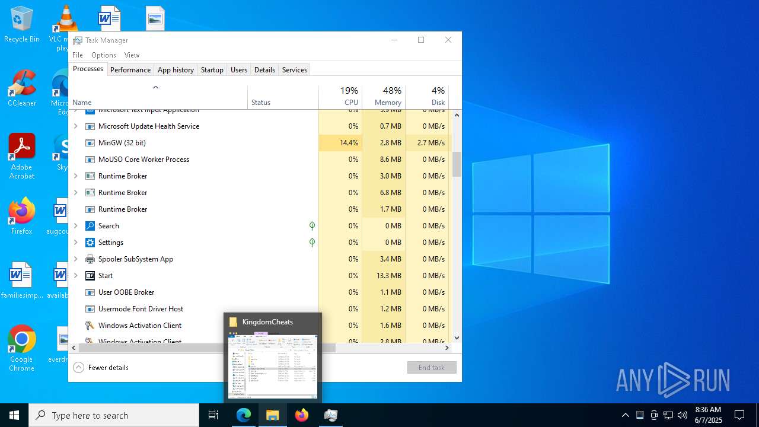Click the Search process magnifier icon

coord(90,226)
